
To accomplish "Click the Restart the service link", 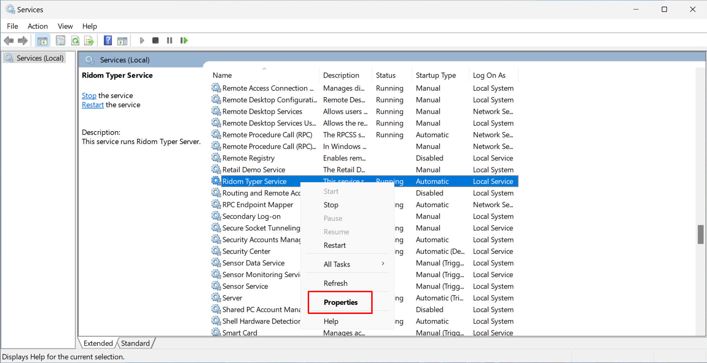I will tap(93, 105).
